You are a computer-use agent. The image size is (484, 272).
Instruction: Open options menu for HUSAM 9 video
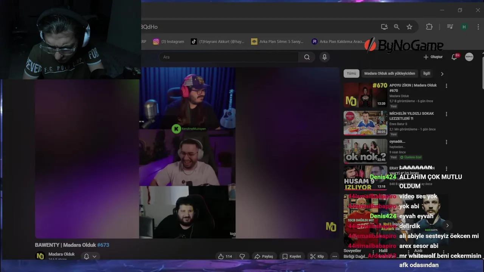(446, 169)
